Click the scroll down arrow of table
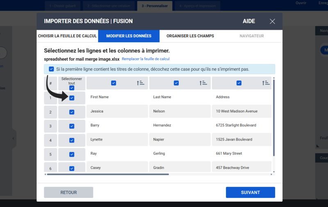Screen dimensions: 328x207 [274, 172]
